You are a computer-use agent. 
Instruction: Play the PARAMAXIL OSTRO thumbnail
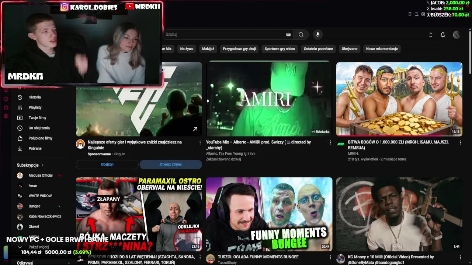pos(139,214)
